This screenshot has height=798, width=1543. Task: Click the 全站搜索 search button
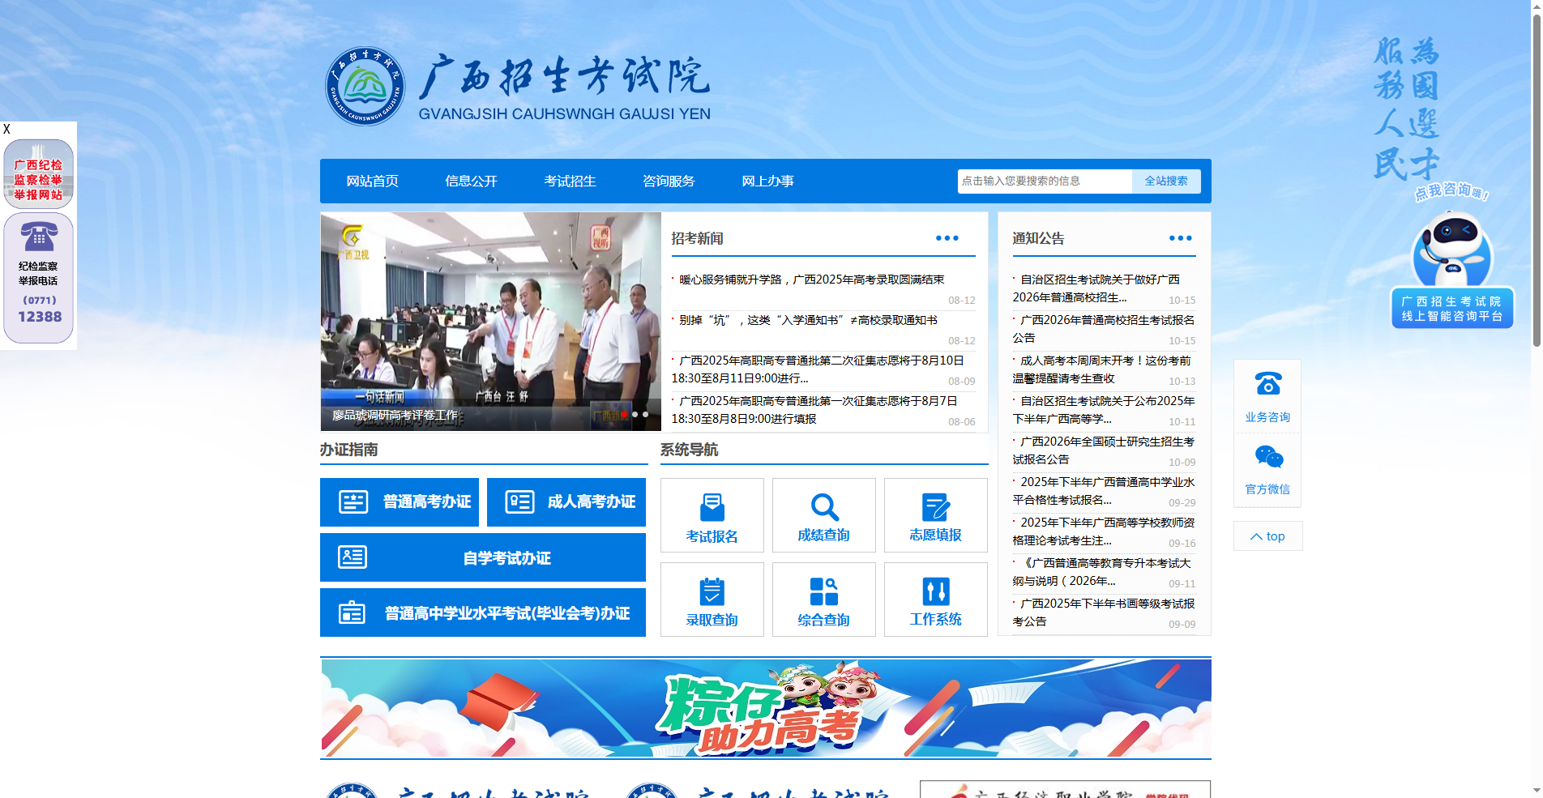(1165, 181)
